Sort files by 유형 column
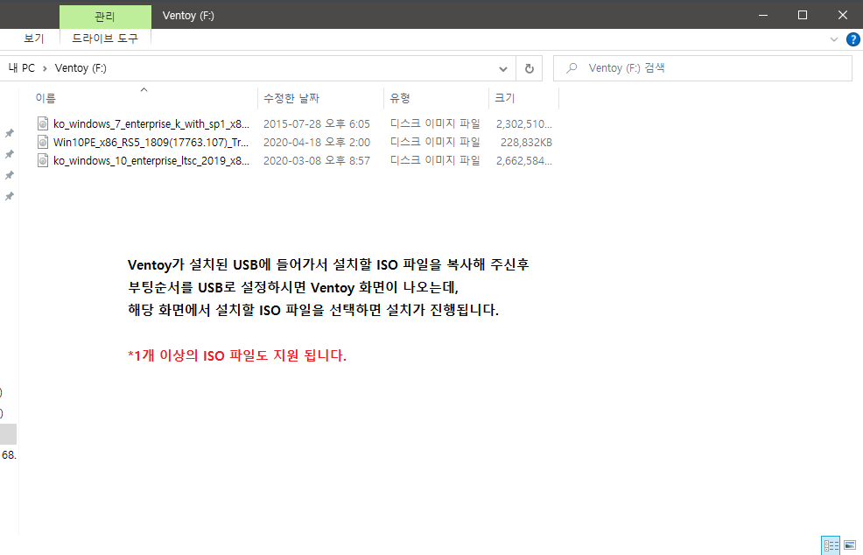The width and height of the screenshot is (863, 555). tap(436, 98)
